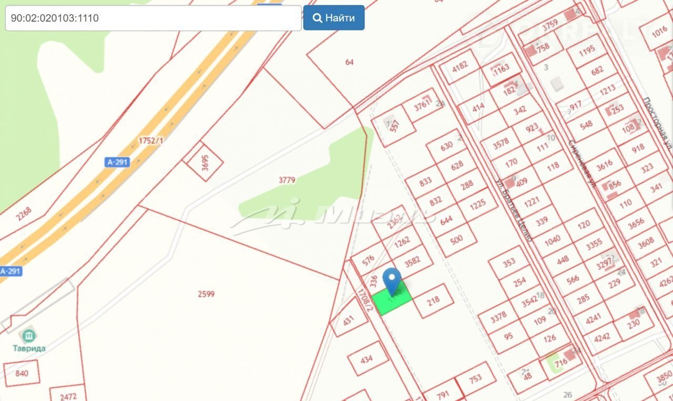Click the Таврида museum icon
Screen dimensions: 673x401
(x=29, y=336)
